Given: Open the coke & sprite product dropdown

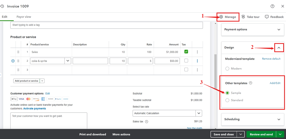Looking at the screenshot, I should click(x=68, y=61).
